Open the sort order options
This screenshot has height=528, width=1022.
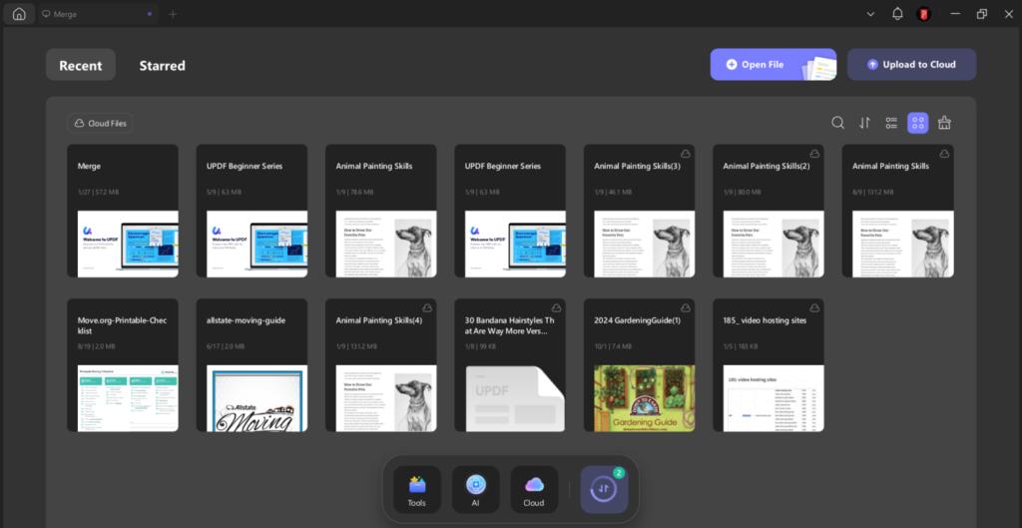865,123
